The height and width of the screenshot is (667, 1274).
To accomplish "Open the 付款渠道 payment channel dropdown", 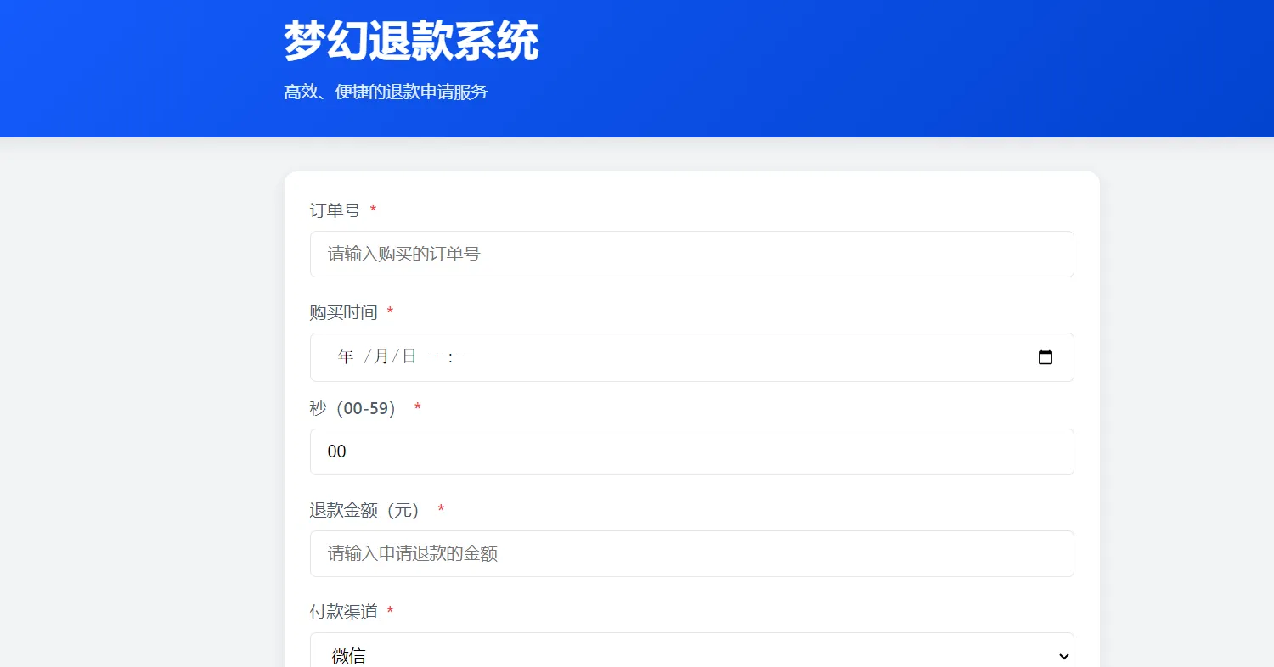I will [692, 653].
